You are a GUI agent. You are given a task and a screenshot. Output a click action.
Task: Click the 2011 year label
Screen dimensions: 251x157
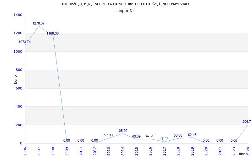(81, 151)
